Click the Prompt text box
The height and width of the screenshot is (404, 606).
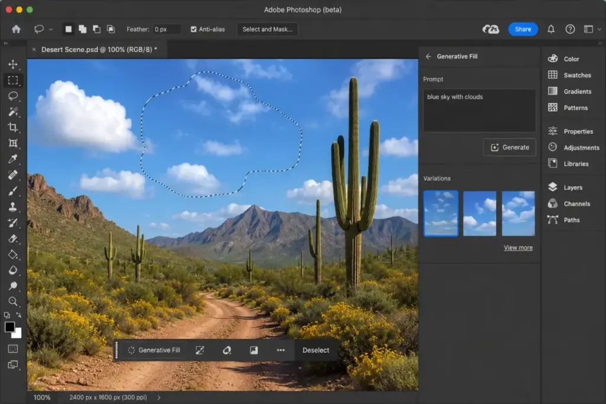pyautogui.click(x=479, y=111)
